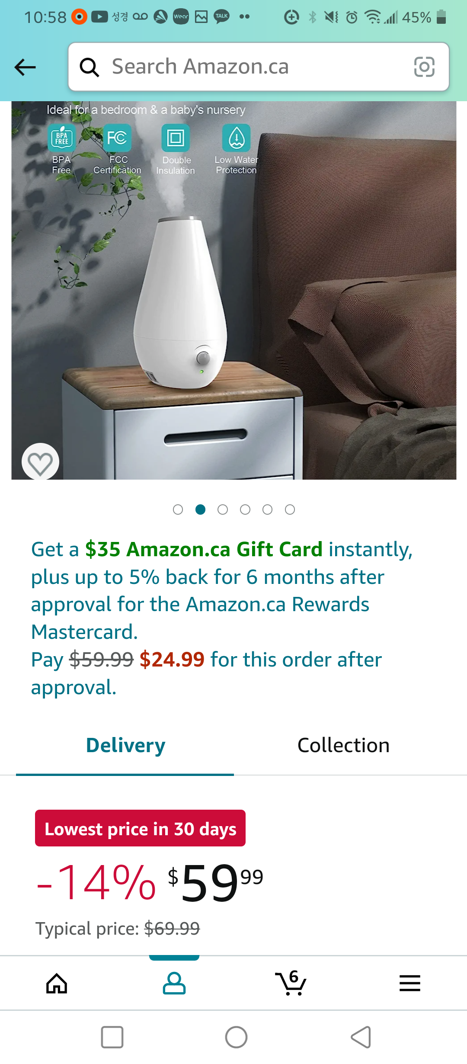Screen dimensions: 467x1064
Task: Select third image carousel dot
Action: 223,510
